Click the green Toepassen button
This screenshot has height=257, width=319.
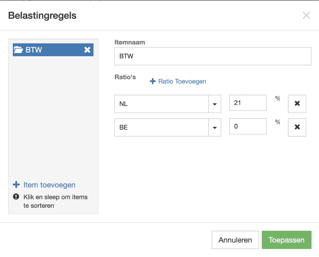coord(287,240)
